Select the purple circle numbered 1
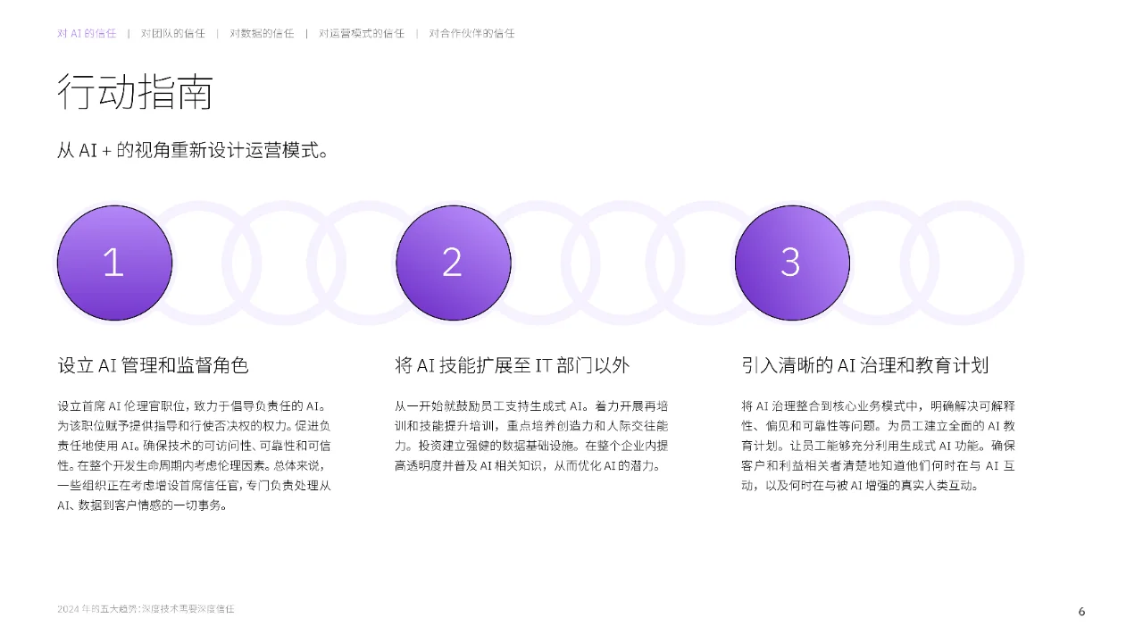The height and width of the screenshot is (643, 1143). tap(113, 263)
